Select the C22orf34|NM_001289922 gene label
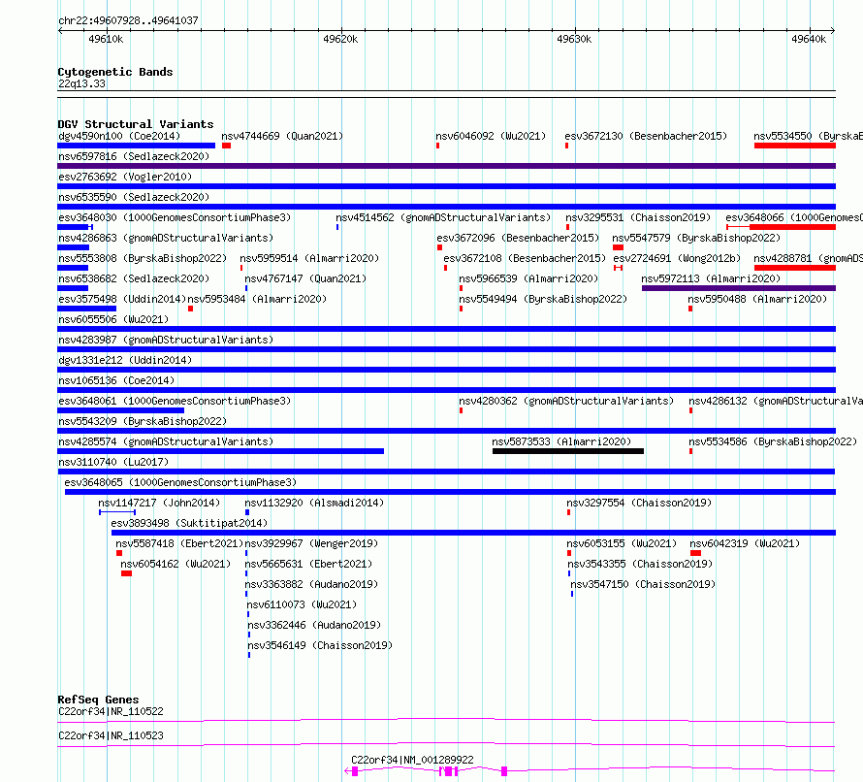The image size is (863, 782). [x=412, y=760]
